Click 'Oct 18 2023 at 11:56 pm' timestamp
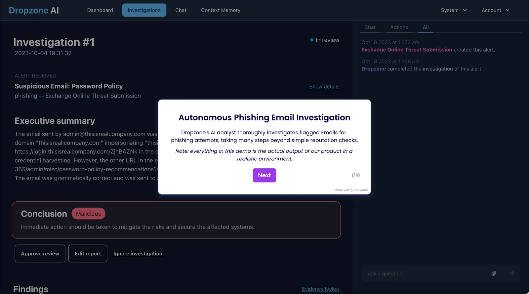 pos(390,62)
